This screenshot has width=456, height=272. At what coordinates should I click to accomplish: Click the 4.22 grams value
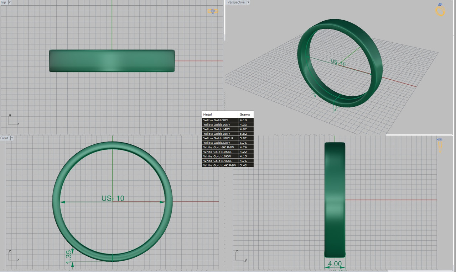tap(243, 152)
